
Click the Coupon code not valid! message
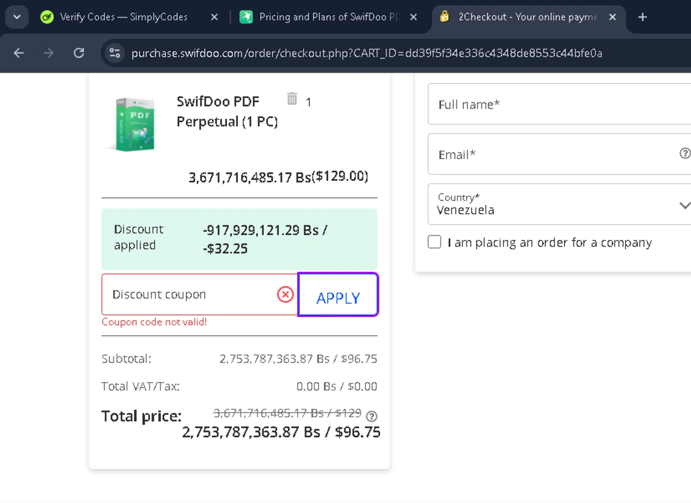(154, 322)
